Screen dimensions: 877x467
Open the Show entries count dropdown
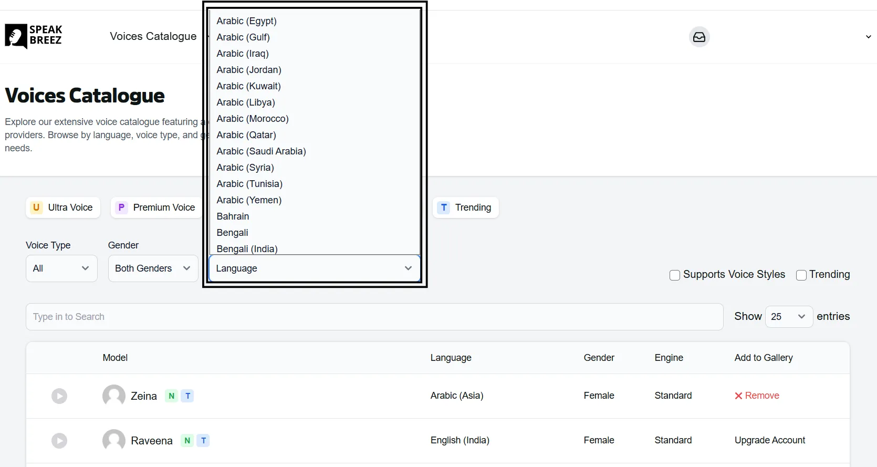(x=789, y=317)
